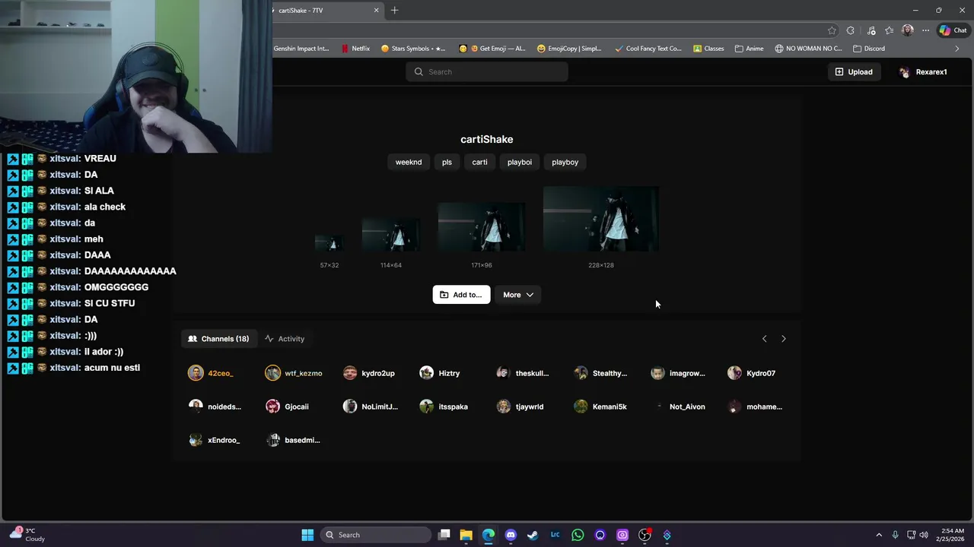The width and height of the screenshot is (974, 547).
Task: Close the cartiShake - 7TV tab
Action: (376, 10)
